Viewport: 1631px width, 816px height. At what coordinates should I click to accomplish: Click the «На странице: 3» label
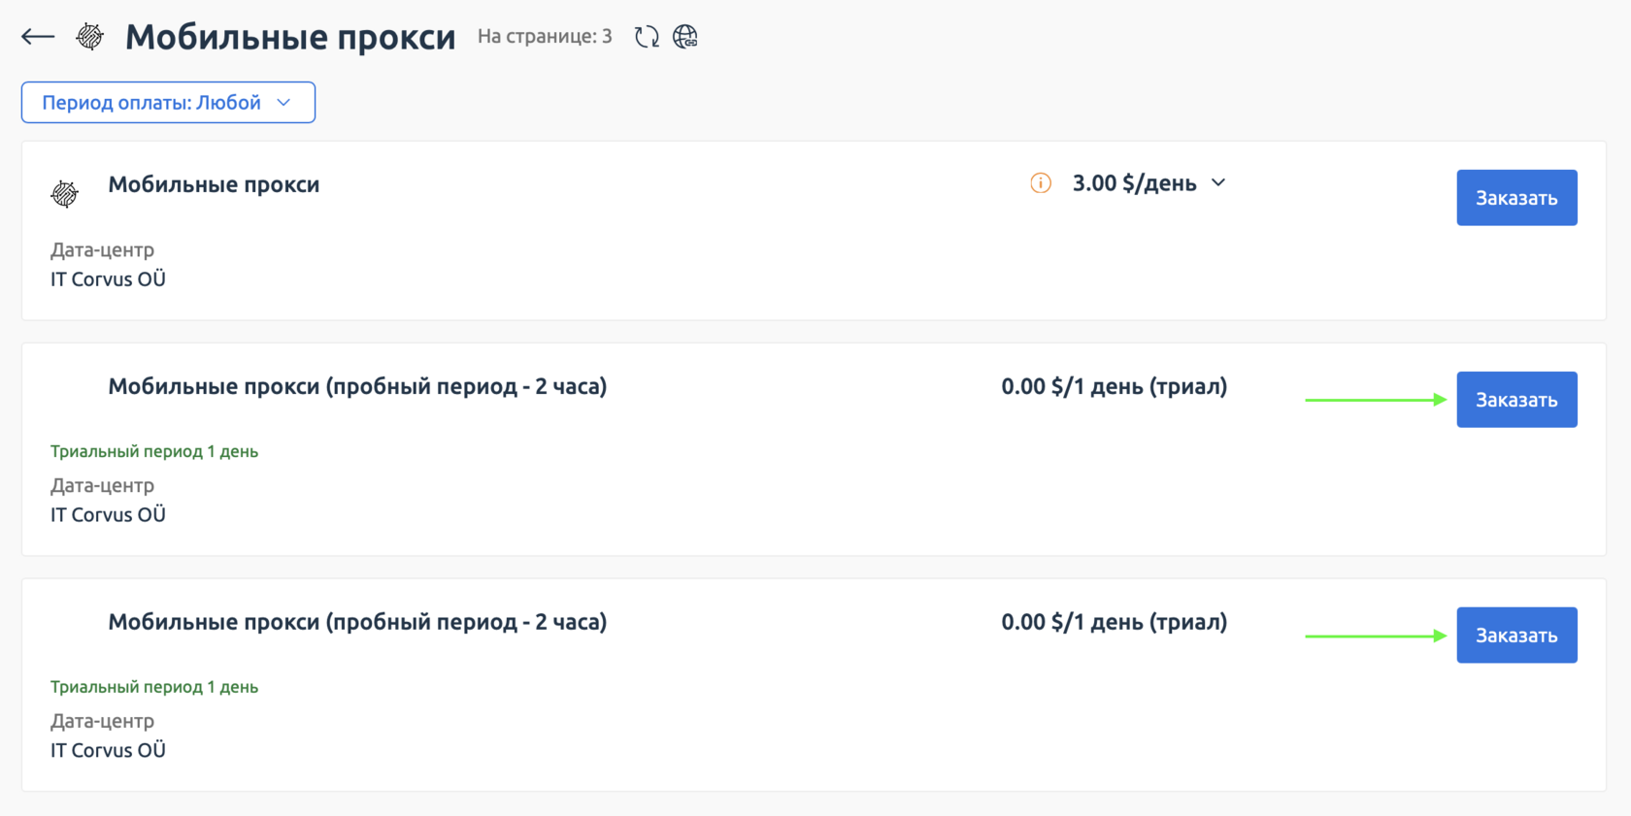544,36
